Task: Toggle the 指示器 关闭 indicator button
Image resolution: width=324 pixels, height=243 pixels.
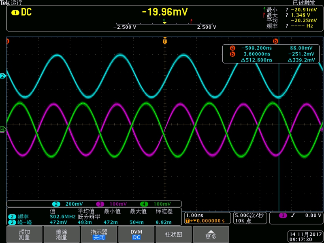Action: click(x=99, y=234)
